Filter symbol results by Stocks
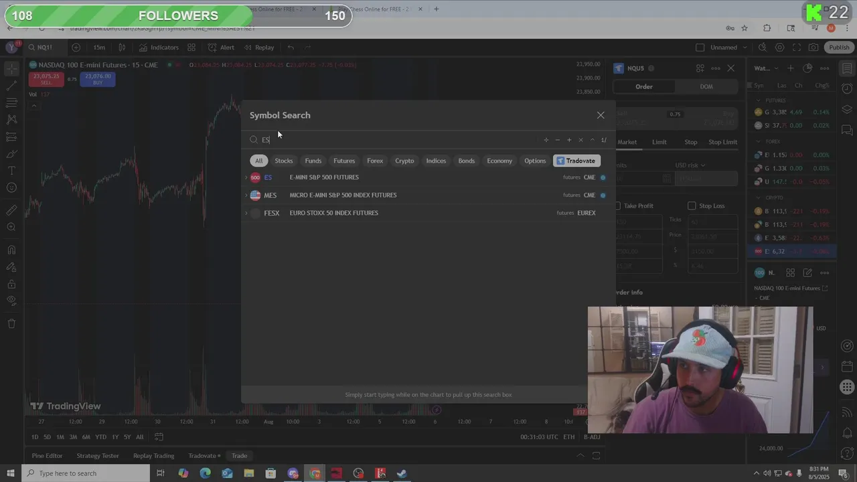 pyautogui.click(x=284, y=161)
